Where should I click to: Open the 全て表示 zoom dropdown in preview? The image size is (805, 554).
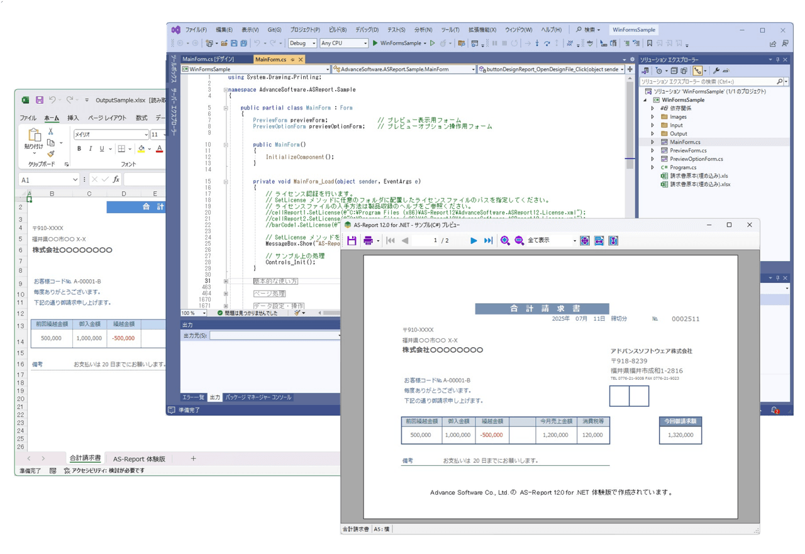tap(574, 241)
